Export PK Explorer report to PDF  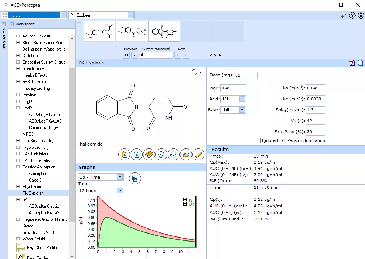point(352,63)
